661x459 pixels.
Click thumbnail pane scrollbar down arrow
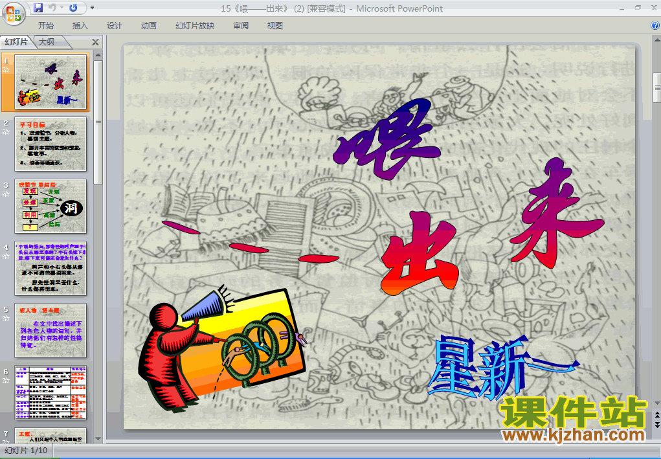(98, 439)
